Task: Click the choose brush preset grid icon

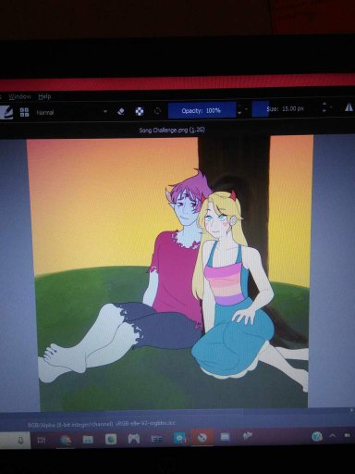Action: point(24,112)
